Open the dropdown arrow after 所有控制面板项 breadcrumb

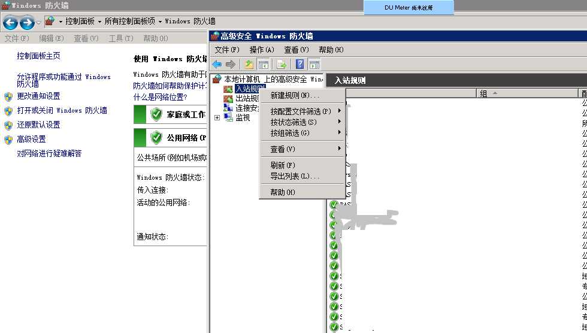[160, 22]
